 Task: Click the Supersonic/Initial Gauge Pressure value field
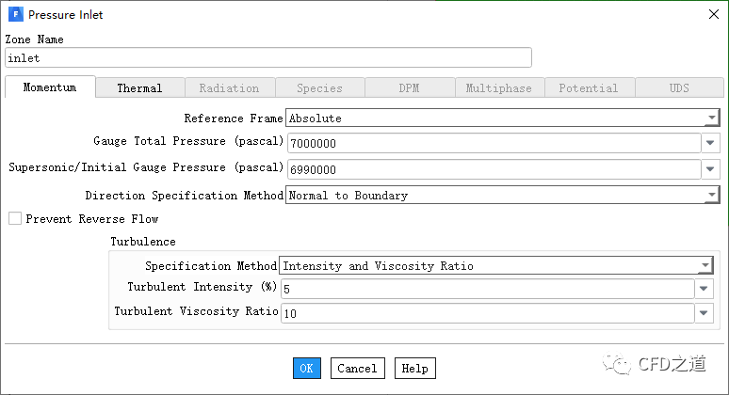pyautogui.click(x=492, y=169)
